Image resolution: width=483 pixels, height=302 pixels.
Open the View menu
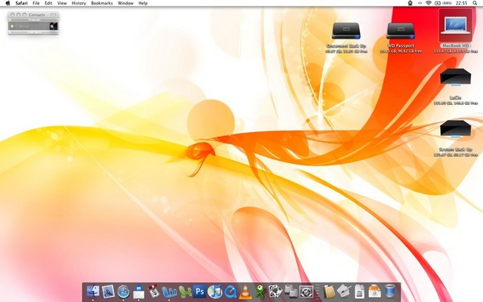click(x=62, y=3)
